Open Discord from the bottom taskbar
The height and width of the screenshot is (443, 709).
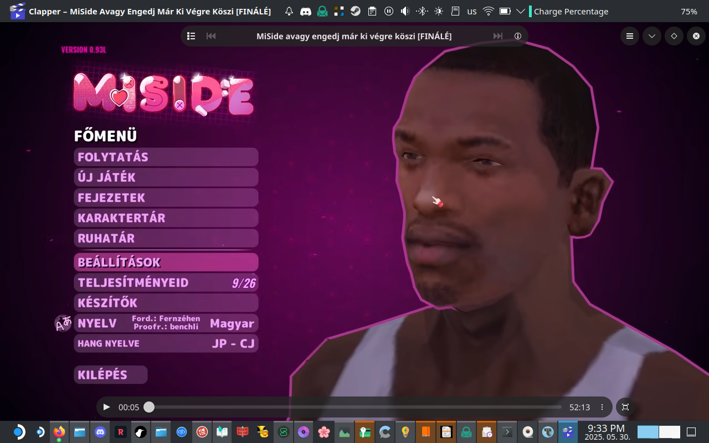point(100,432)
